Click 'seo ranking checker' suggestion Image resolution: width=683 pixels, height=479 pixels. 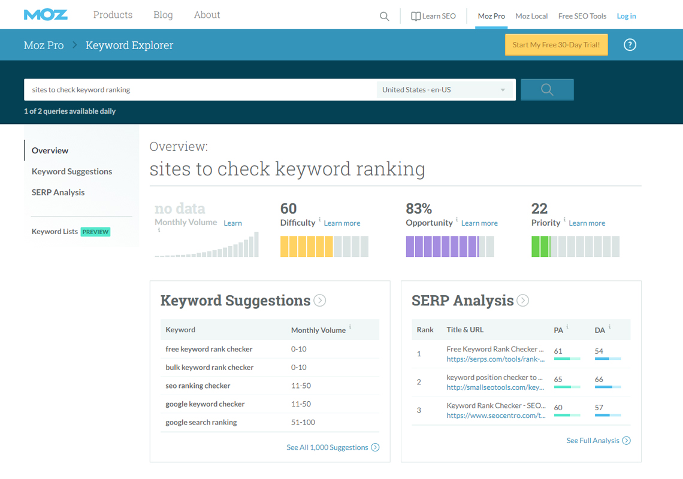[198, 386]
